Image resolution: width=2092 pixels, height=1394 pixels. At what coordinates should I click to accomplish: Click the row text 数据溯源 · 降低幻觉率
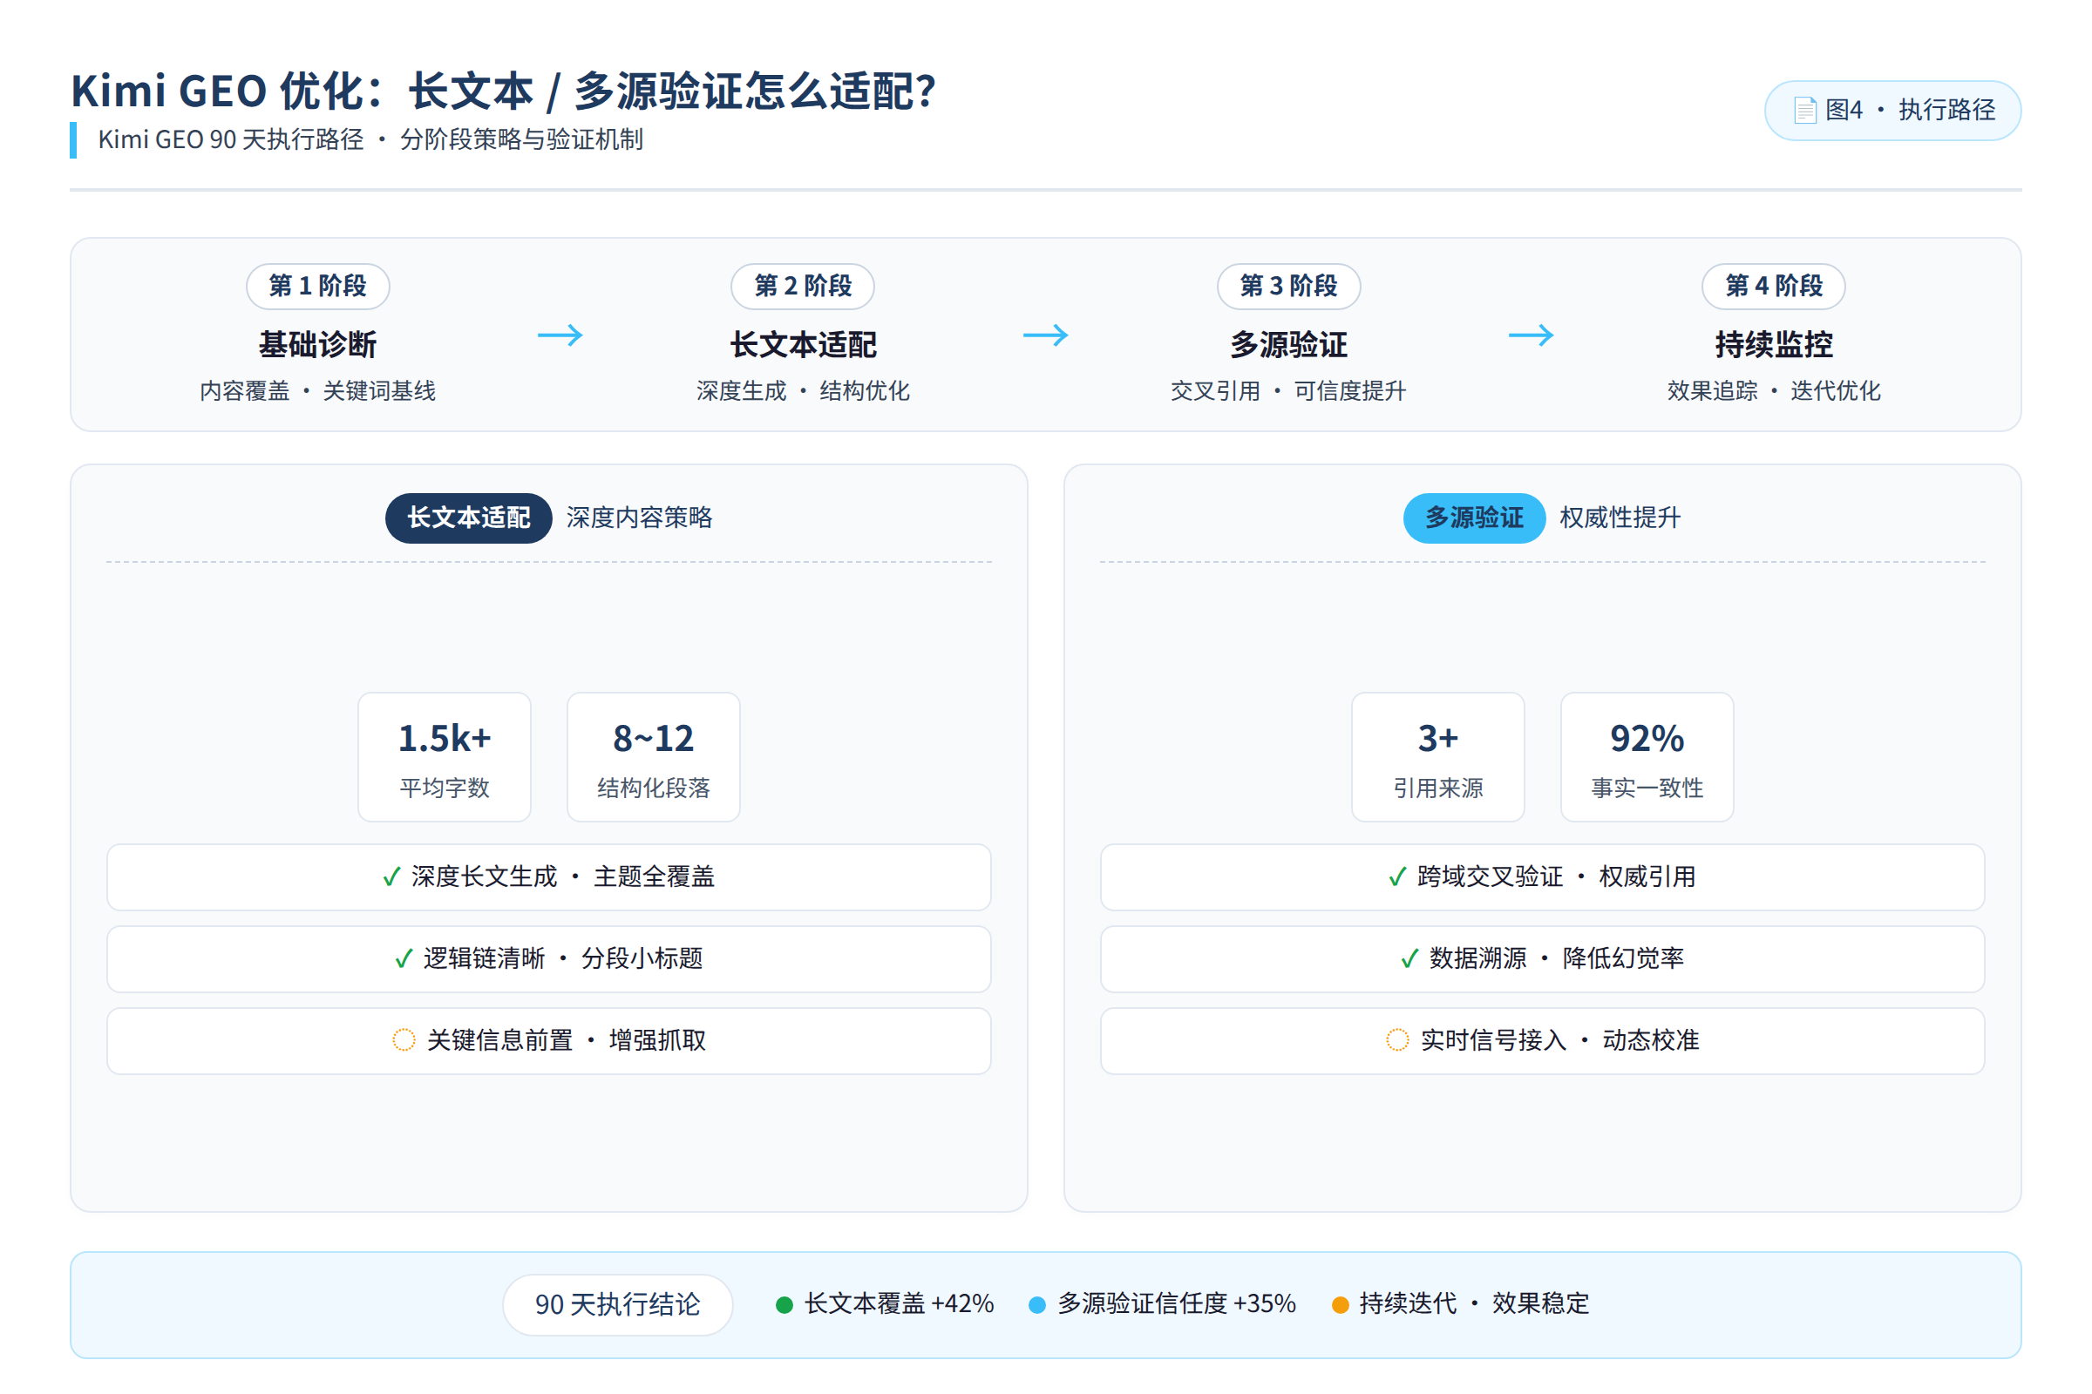tap(1557, 959)
